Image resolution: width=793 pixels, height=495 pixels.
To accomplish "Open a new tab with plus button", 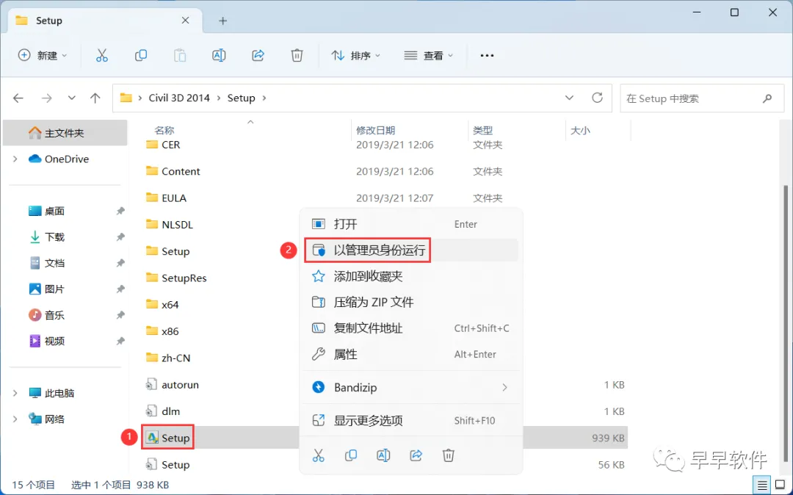I will click(x=223, y=21).
